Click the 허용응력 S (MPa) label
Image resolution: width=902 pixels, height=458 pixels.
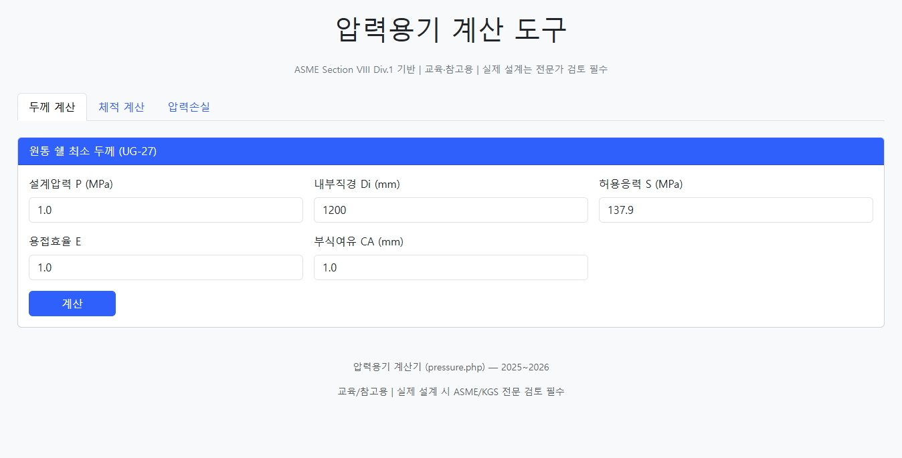coord(640,185)
